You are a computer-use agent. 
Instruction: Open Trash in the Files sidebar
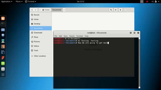tap(41, 50)
